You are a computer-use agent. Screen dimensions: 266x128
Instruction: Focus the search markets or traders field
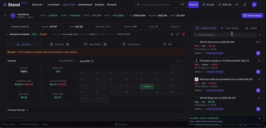[x=161, y=5]
